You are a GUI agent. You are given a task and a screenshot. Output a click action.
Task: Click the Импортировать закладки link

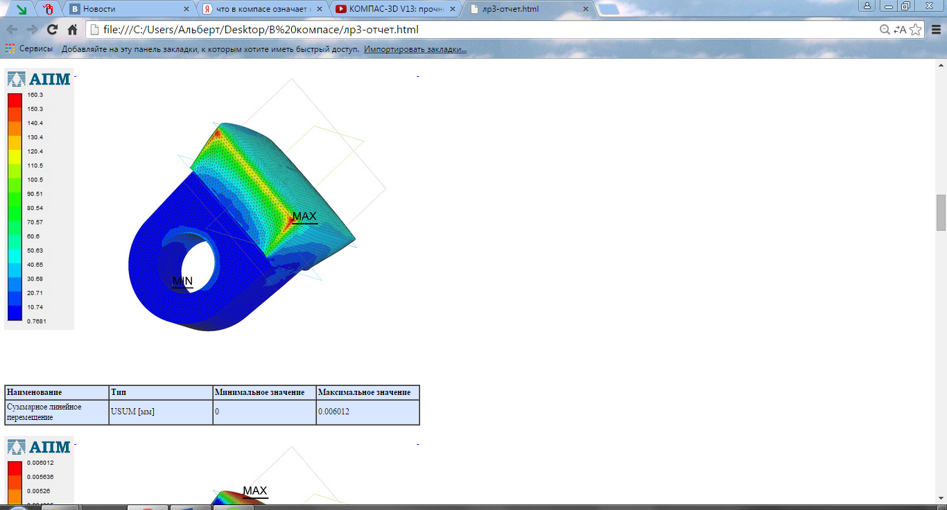tap(415, 49)
